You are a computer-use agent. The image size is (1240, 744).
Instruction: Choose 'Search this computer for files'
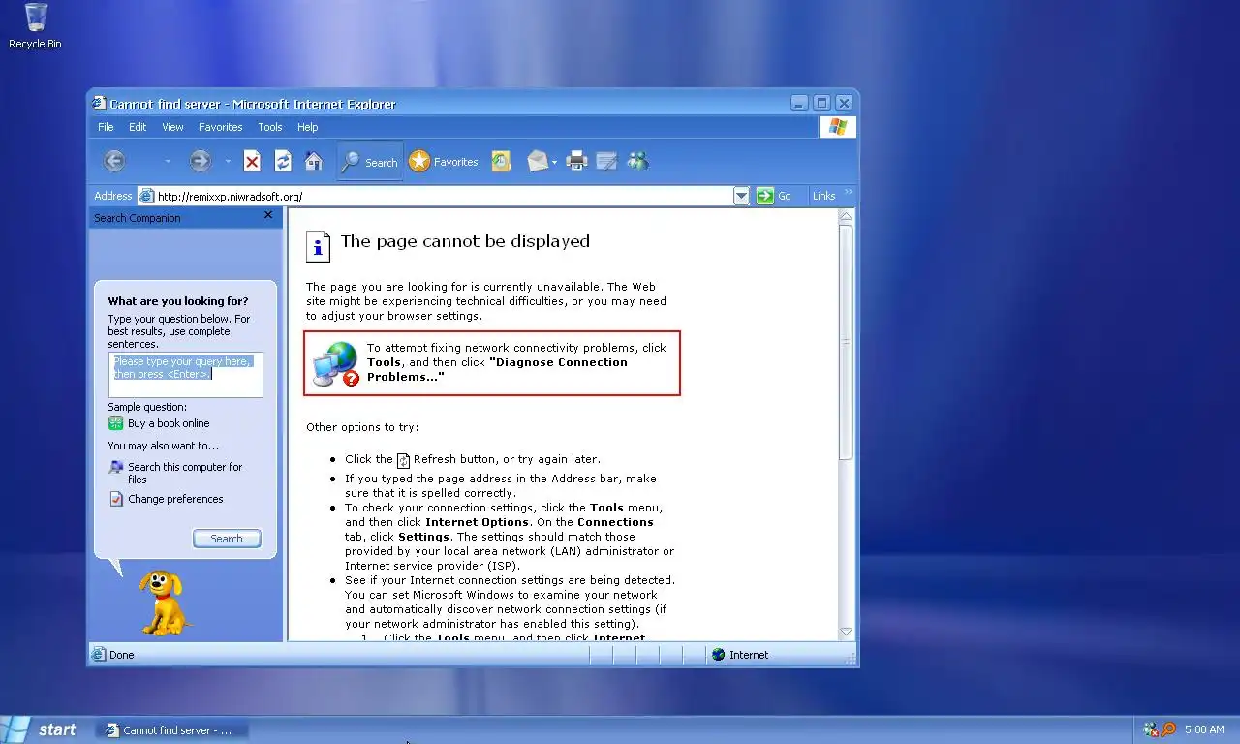185,473
